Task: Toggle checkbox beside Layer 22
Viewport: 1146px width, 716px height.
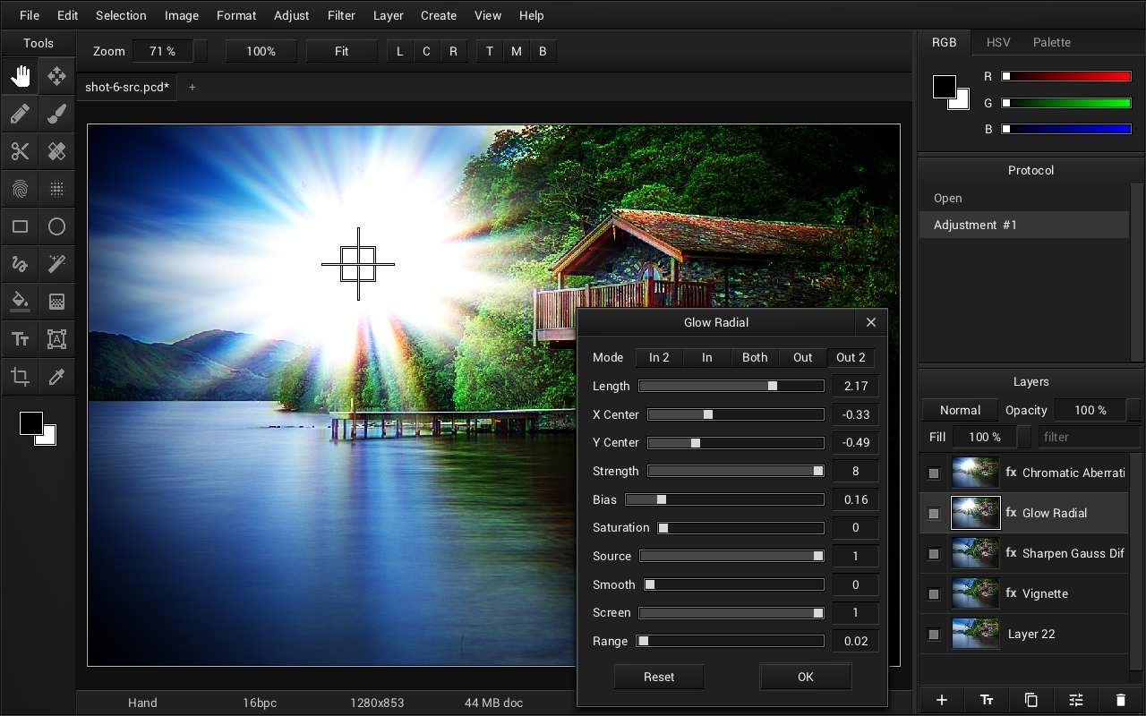Action: pyautogui.click(x=934, y=635)
